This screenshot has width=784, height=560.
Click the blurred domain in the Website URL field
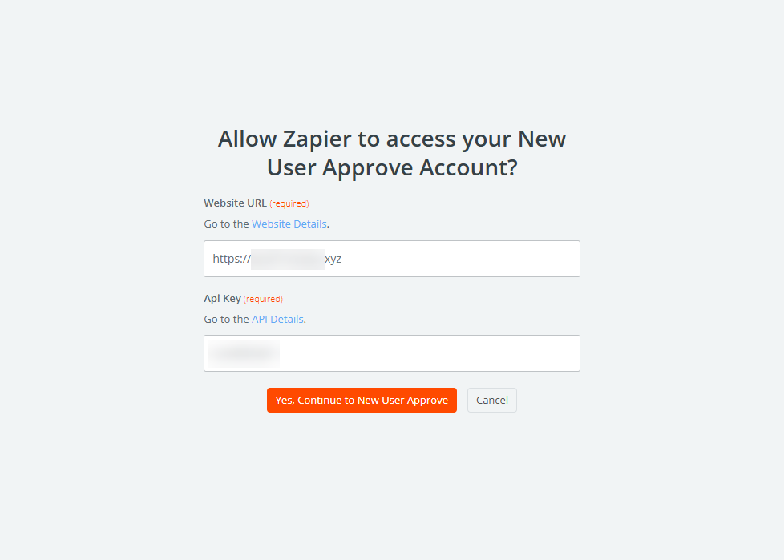287,260
